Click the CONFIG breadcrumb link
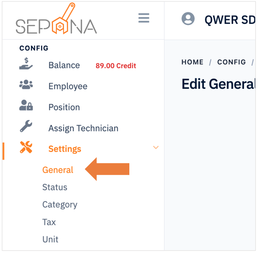Viewport: 258px width, 253px height. point(232,62)
